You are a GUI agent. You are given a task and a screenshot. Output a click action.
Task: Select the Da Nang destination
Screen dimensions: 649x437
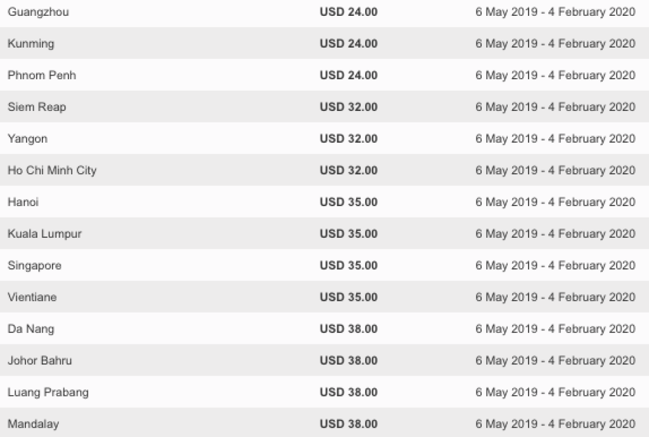(x=31, y=329)
